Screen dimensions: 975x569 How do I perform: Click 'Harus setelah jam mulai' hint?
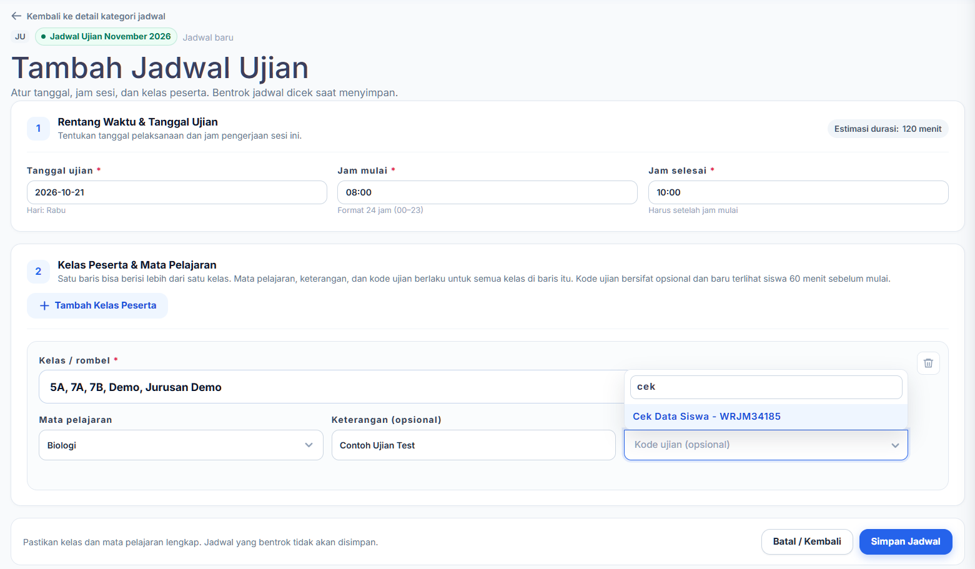pos(693,210)
